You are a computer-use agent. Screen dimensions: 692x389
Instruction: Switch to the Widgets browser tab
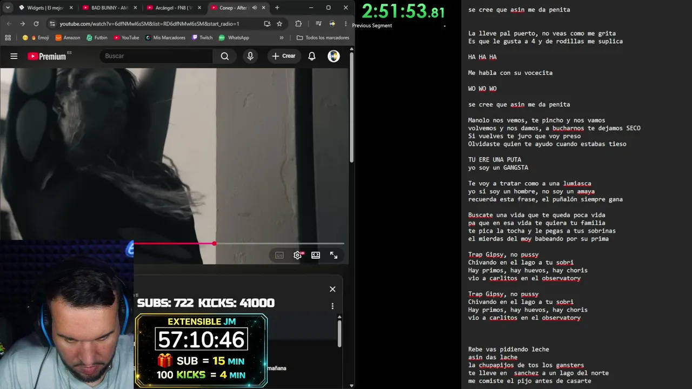46,8
